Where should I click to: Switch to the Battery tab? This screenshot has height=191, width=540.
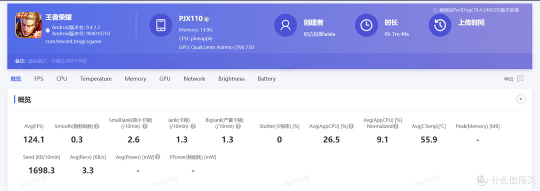pos(267,79)
